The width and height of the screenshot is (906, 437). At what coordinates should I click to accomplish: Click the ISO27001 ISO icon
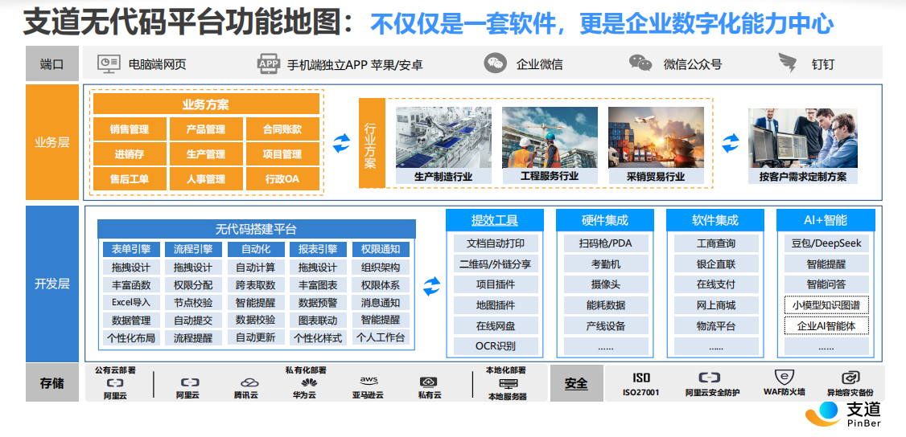pos(640,378)
